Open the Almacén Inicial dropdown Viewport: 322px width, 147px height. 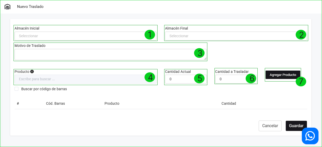79,36
